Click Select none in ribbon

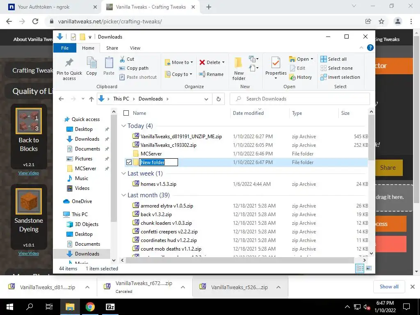(x=336, y=68)
